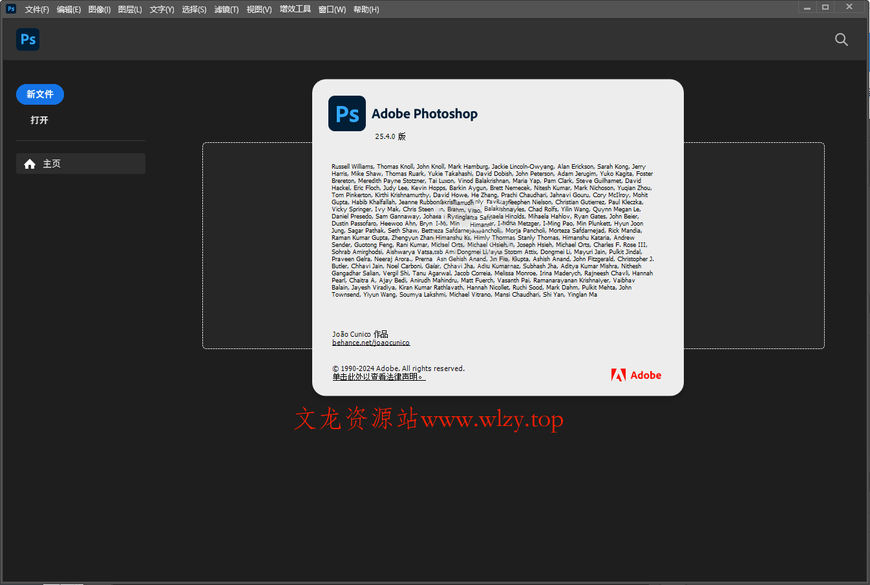Click 单击此处以查看法律声明 link

(379, 377)
